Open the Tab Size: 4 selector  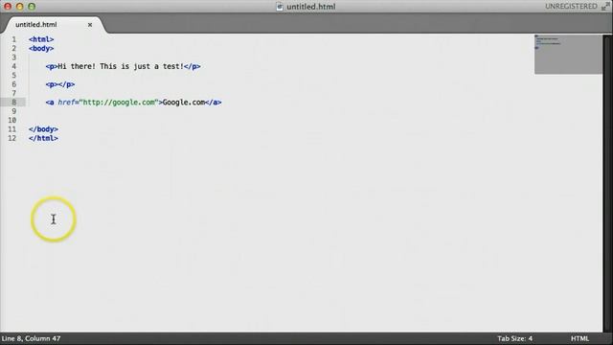(x=514, y=338)
